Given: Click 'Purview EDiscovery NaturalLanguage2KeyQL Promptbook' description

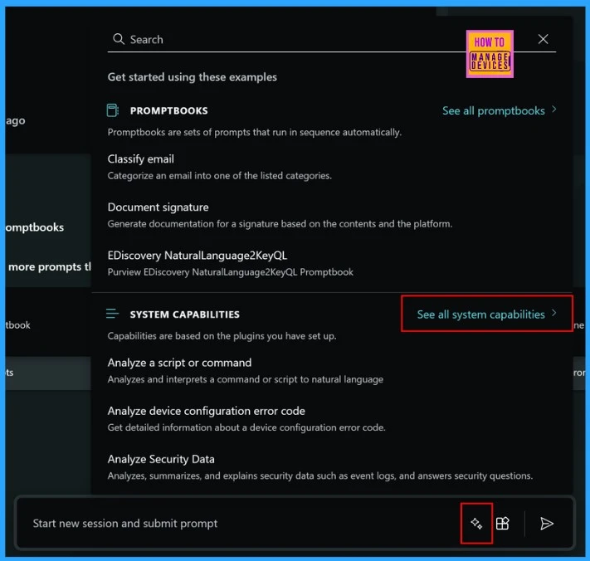Looking at the screenshot, I should (231, 272).
